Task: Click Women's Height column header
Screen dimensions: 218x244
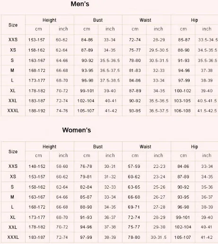Action: point(49,147)
